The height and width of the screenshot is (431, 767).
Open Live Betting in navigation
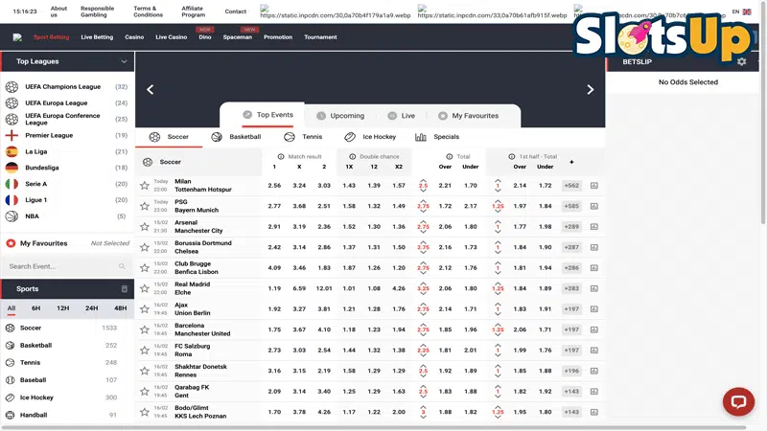(97, 37)
